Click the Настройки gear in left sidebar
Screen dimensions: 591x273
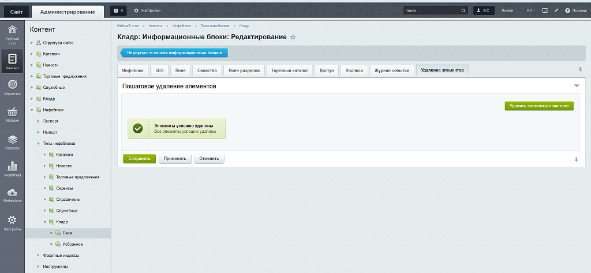[12, 223]
